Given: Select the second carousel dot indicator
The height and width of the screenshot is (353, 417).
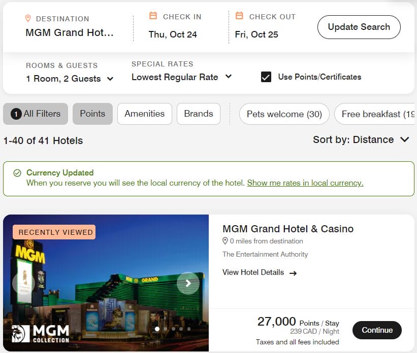Looking at the screenshot, I should (165, 329).
